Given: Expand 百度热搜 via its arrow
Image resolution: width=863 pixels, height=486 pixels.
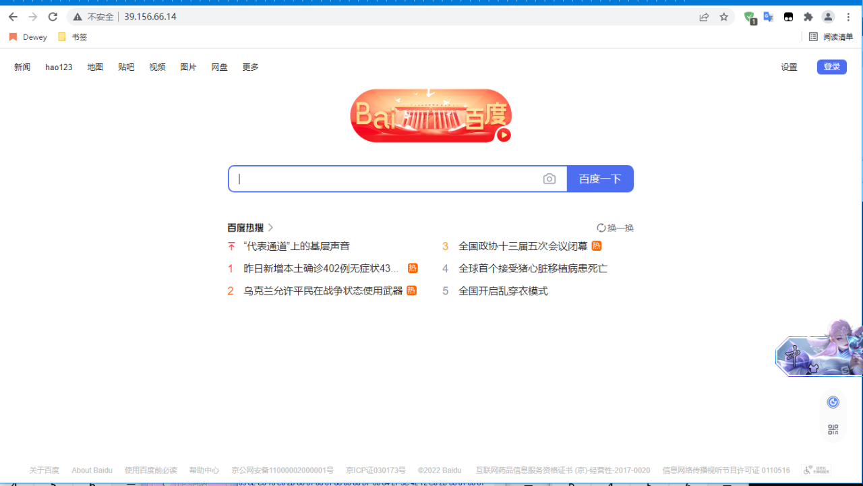Looking at the screenshot, I should (270, 228).
